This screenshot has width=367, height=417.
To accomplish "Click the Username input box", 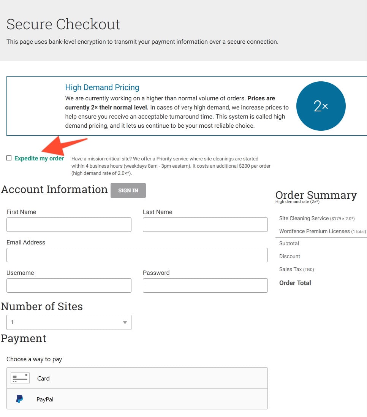I will point(69,285).
